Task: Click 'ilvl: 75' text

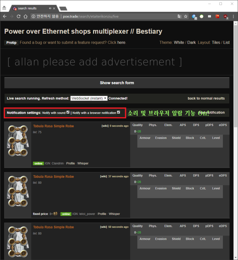Action: click(x=37, y=132)
